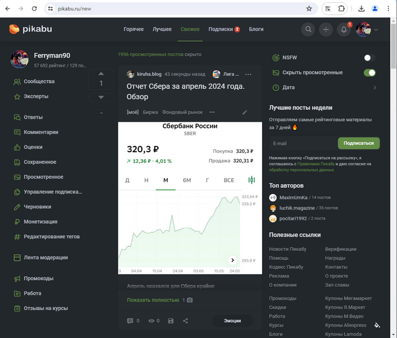Click the pencil edit icon on post
397x338 pixels.
[x=245, y=112]
